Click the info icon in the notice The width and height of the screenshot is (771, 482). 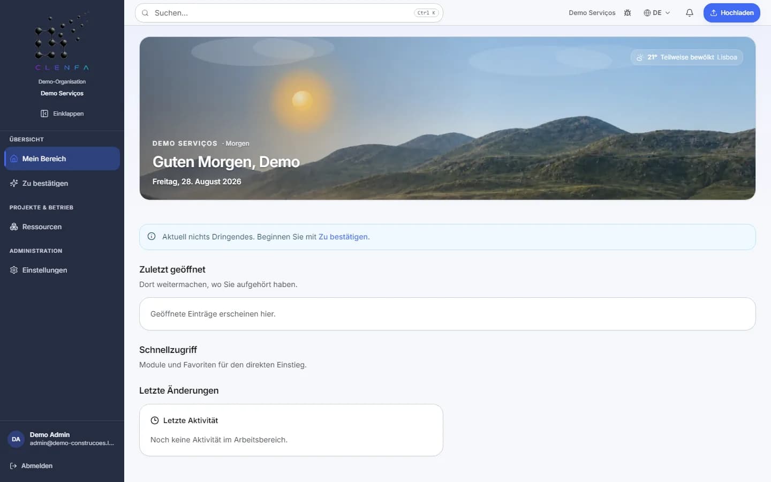[152, 236]
